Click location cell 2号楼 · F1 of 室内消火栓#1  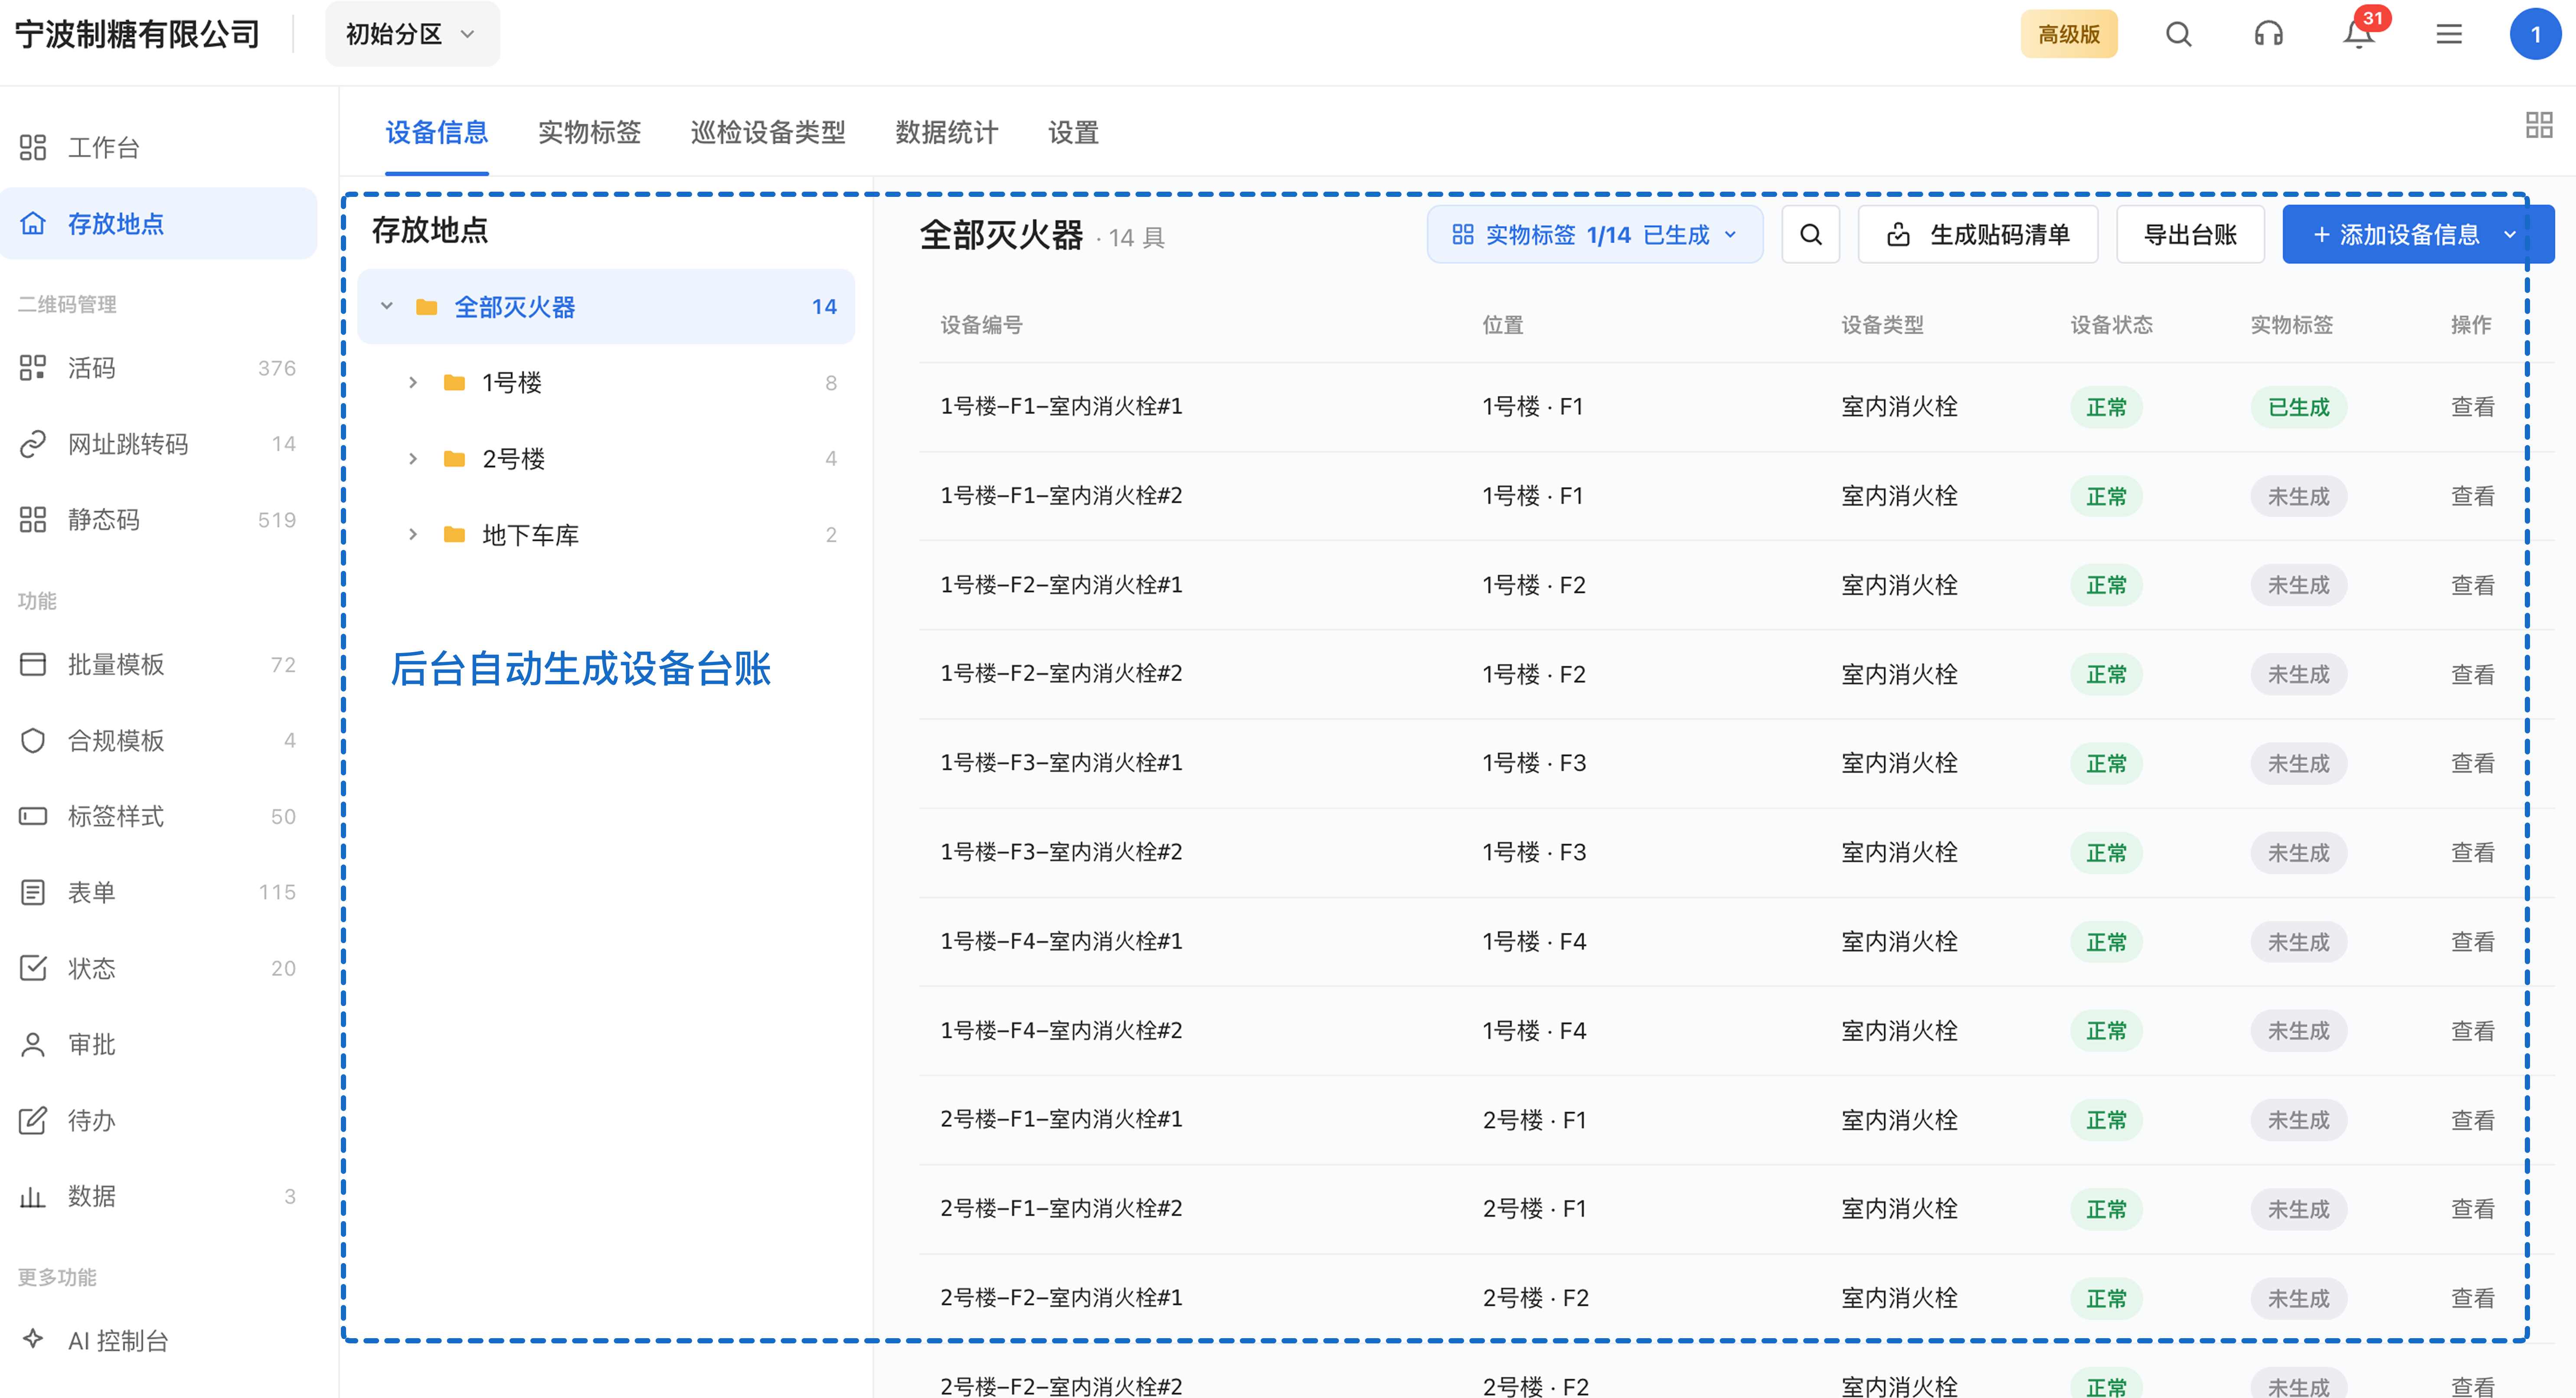pos(1534,1120)
